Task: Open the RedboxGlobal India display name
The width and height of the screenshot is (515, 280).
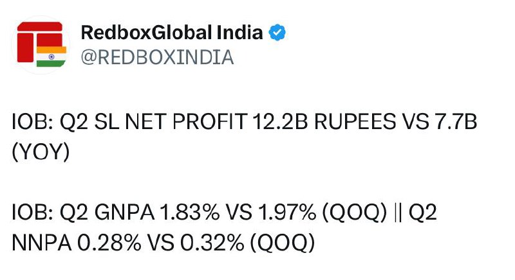Action: (x=172, y=32)
